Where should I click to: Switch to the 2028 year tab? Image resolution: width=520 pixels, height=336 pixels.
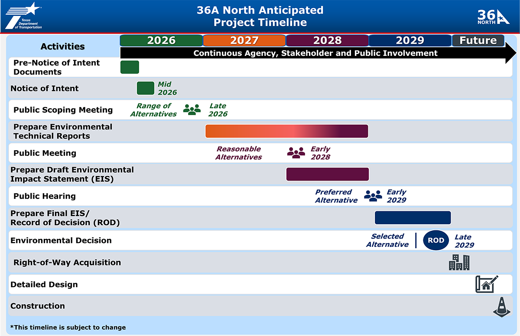(327, 40)
